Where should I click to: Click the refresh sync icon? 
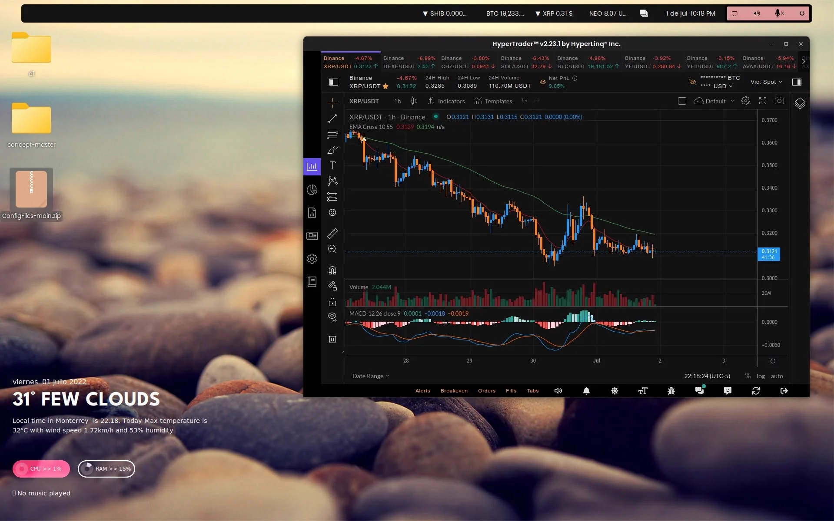point(756,391)
